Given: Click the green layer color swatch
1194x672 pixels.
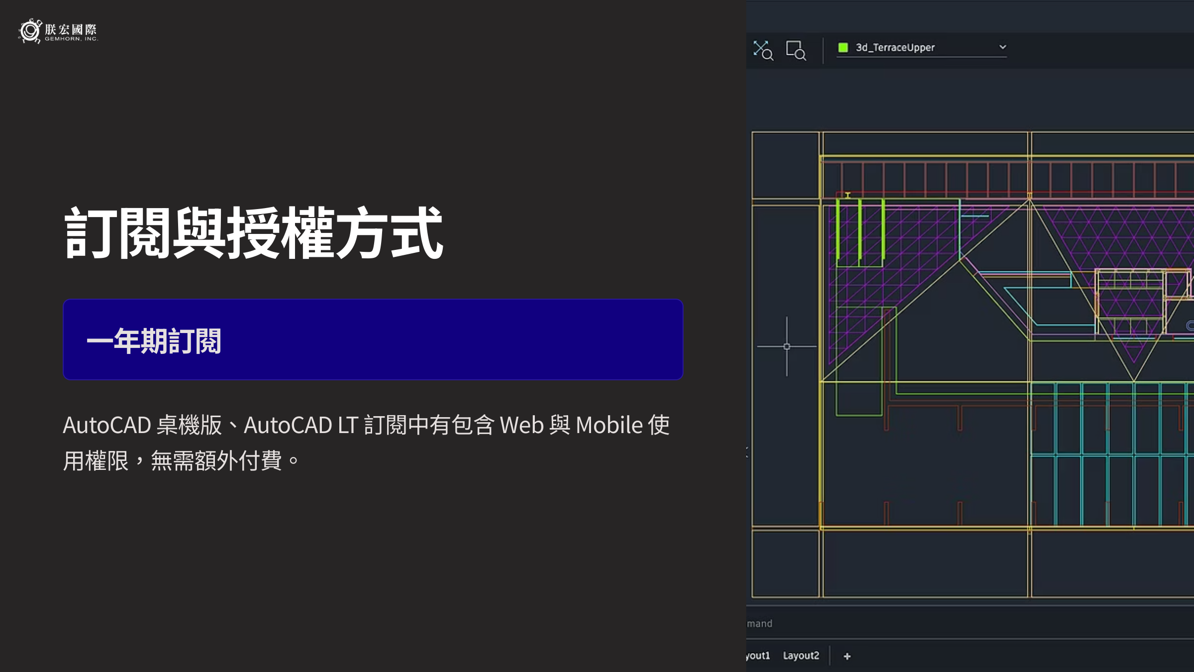Looking at the screenshot, I should [843, 47].
